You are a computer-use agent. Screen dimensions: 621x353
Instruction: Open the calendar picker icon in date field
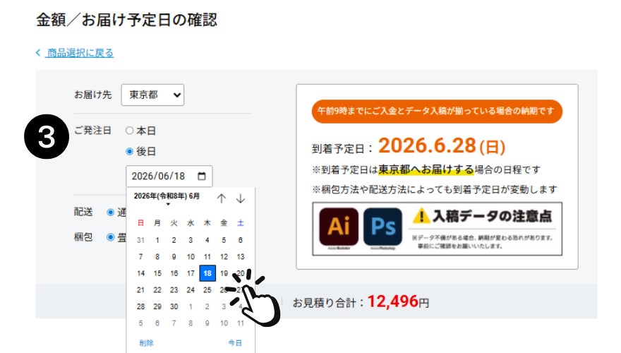coord(202,176)
